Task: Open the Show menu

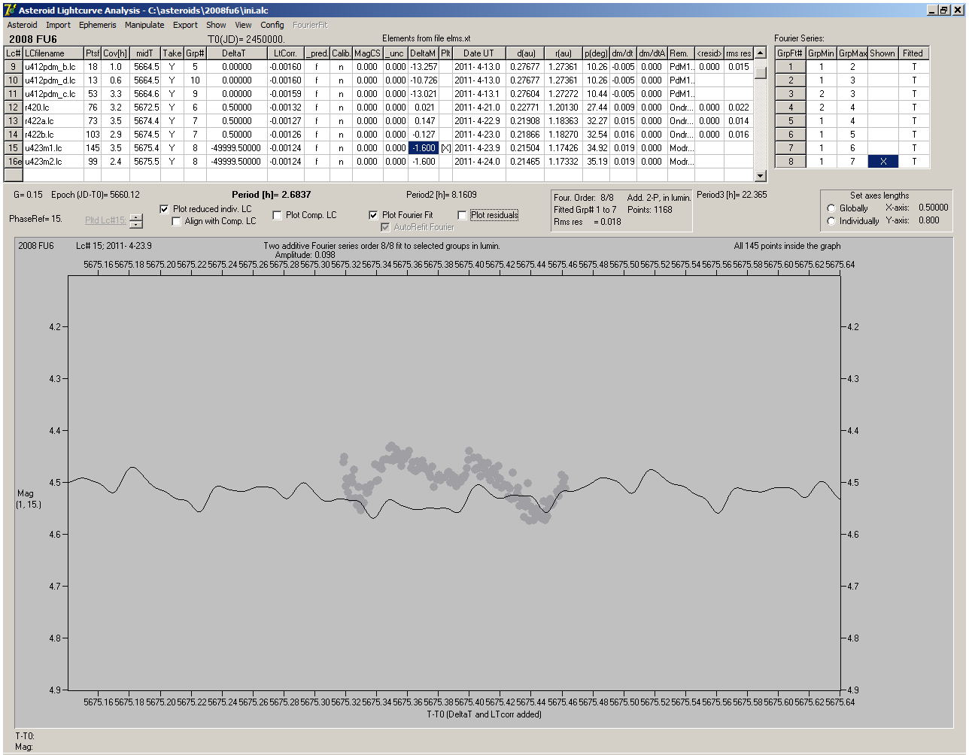Action: coord(216,25)
